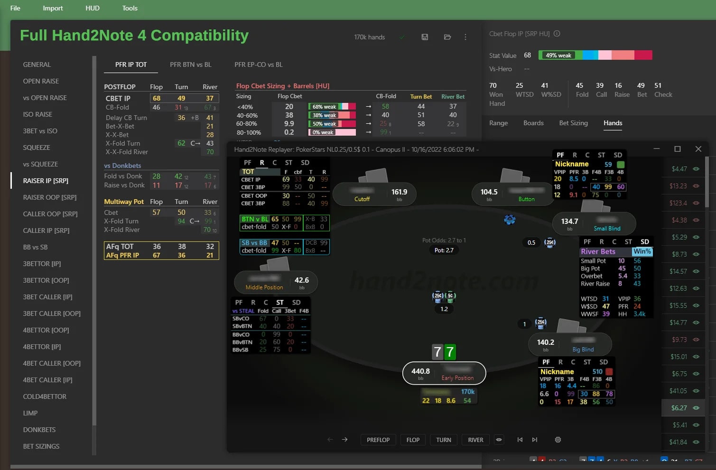Toggle the eye icon for the $41.05 hand
The width and height of the screenshot is (716, 470).
click(696, 391)
